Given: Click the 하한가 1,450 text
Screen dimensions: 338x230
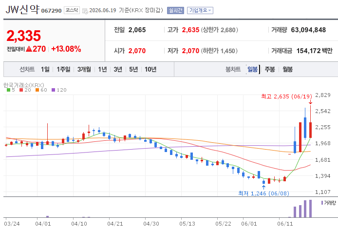Looking at the screenshot, I should (220, 51).
